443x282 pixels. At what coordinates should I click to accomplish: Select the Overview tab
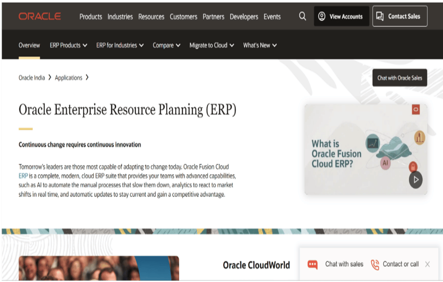pos(29,45)
